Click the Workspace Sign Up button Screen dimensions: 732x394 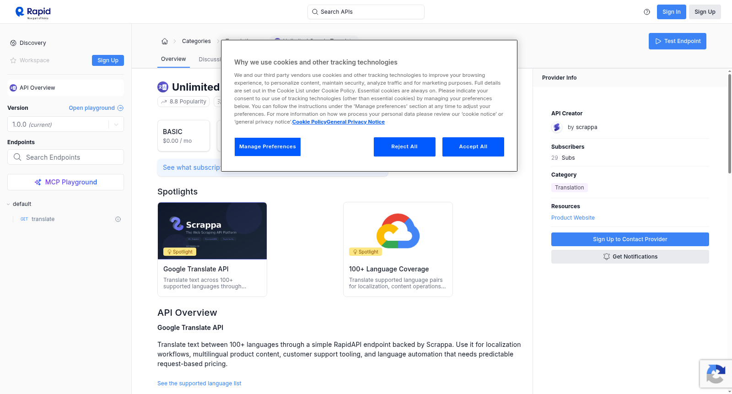point(108,60)
